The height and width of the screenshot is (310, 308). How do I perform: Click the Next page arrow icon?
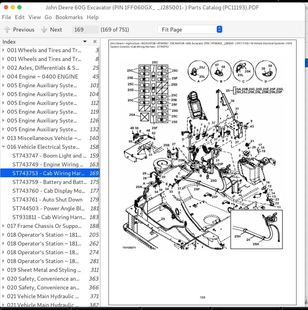tap(44, 29)
